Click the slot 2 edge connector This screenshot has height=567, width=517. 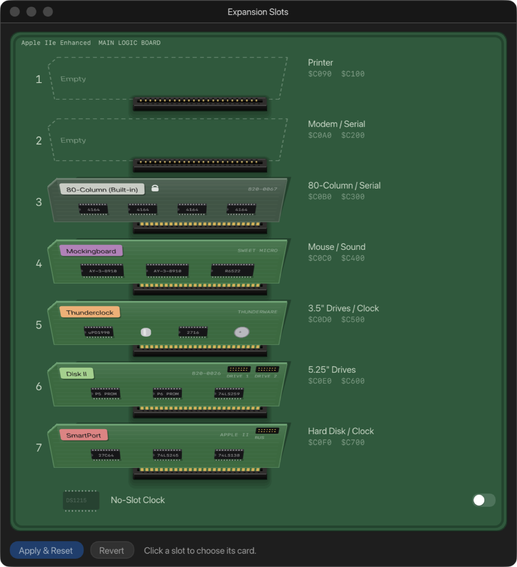pyautogui.click(x=200, y=165)
